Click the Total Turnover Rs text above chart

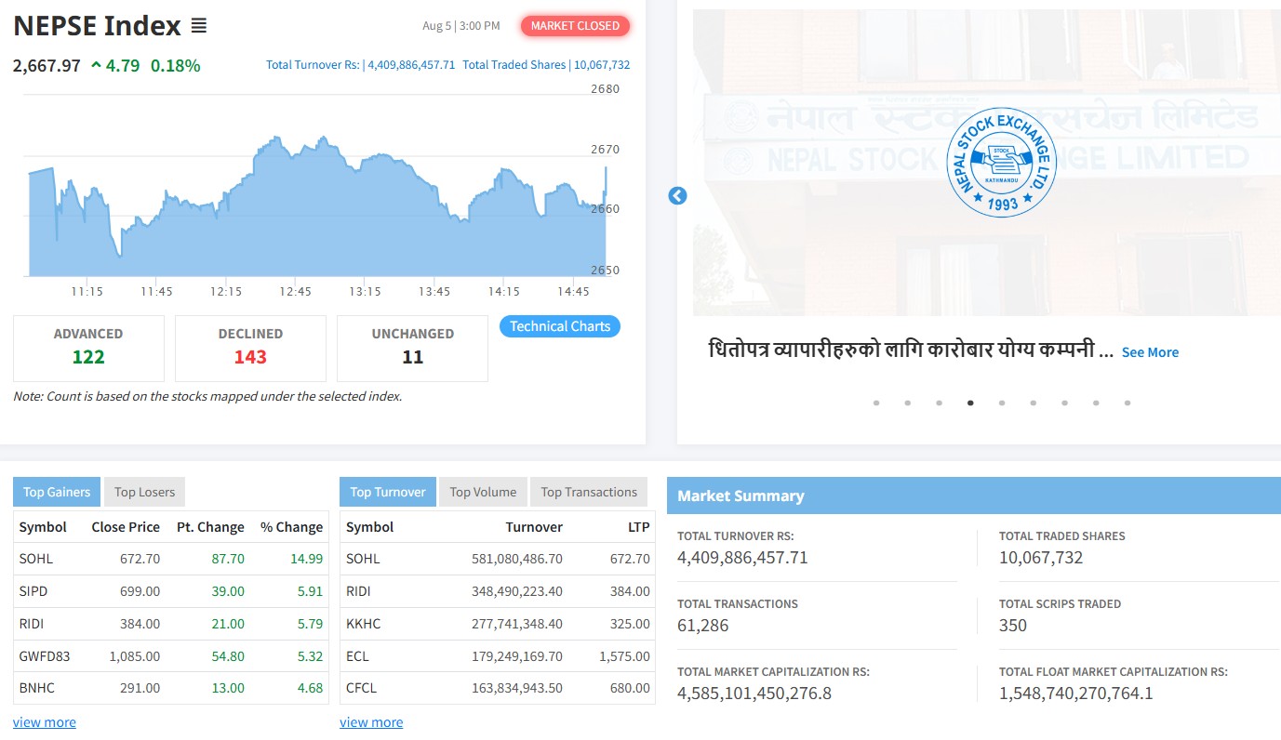point(360,65)
